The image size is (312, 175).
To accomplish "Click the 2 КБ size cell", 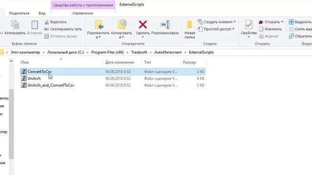I will tap(200, 71).
